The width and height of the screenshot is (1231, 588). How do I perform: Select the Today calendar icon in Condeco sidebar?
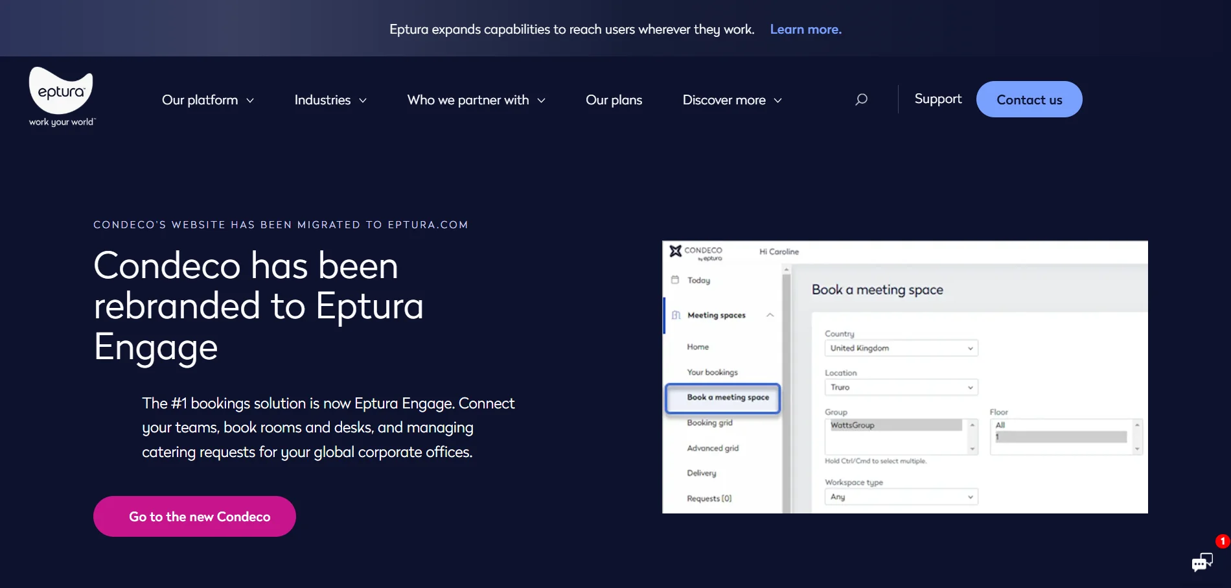coord(676,279)
